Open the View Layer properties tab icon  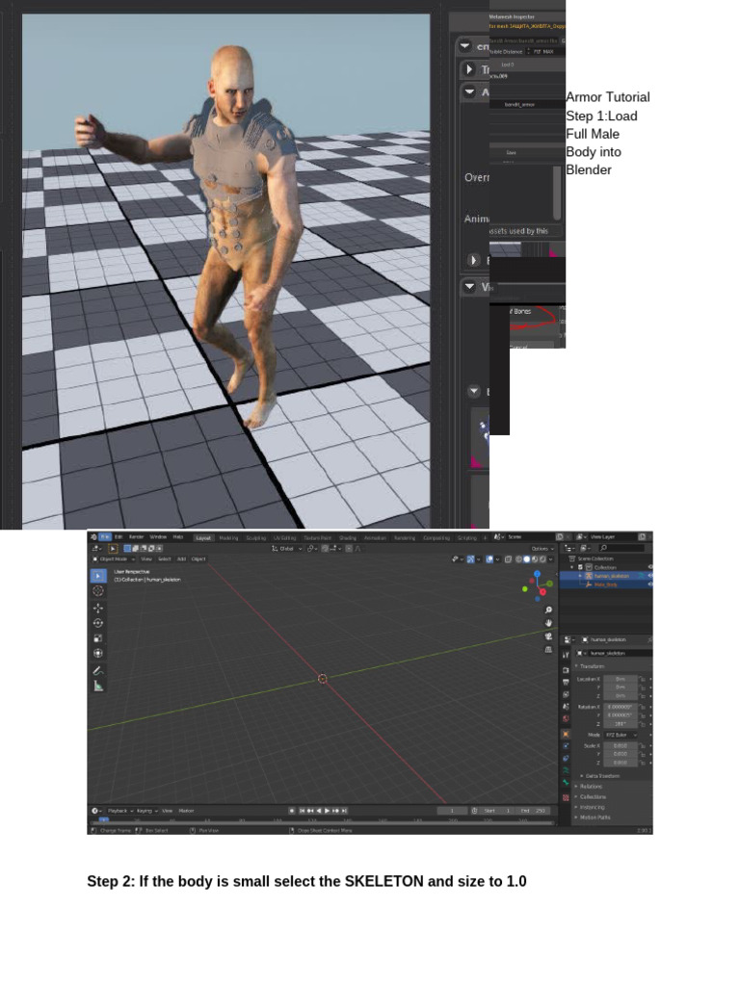[566, 694]
